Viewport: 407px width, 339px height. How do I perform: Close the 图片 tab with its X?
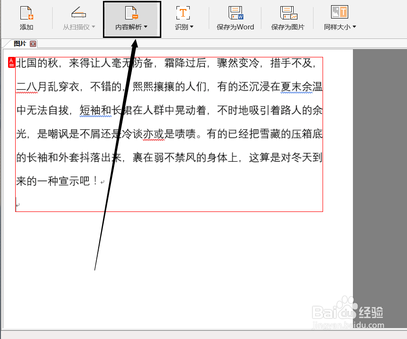(x=33, y=44)
